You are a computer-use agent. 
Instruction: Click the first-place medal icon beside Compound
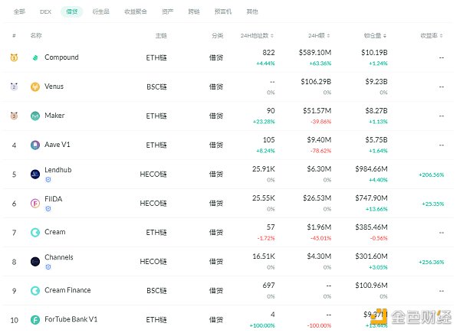[14, 57]
